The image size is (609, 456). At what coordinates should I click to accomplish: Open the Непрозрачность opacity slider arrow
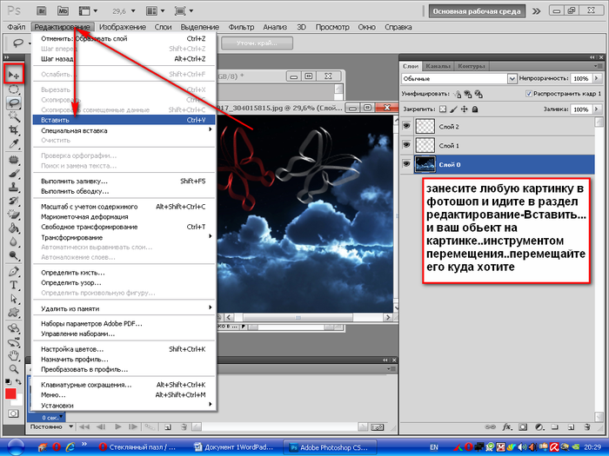[x=597, y=78]
